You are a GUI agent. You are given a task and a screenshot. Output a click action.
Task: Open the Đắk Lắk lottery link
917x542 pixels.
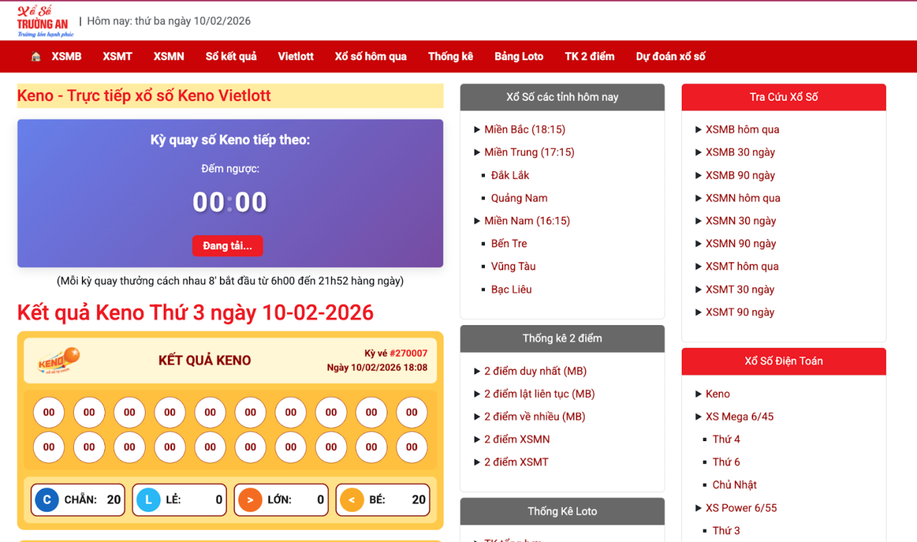[x=510, y=175]
